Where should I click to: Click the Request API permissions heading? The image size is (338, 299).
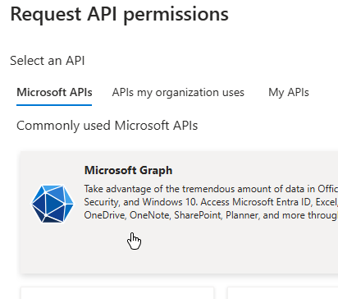click(x=119, y=14)
